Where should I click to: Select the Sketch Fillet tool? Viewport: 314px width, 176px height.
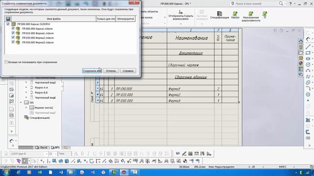click(308, 88)
